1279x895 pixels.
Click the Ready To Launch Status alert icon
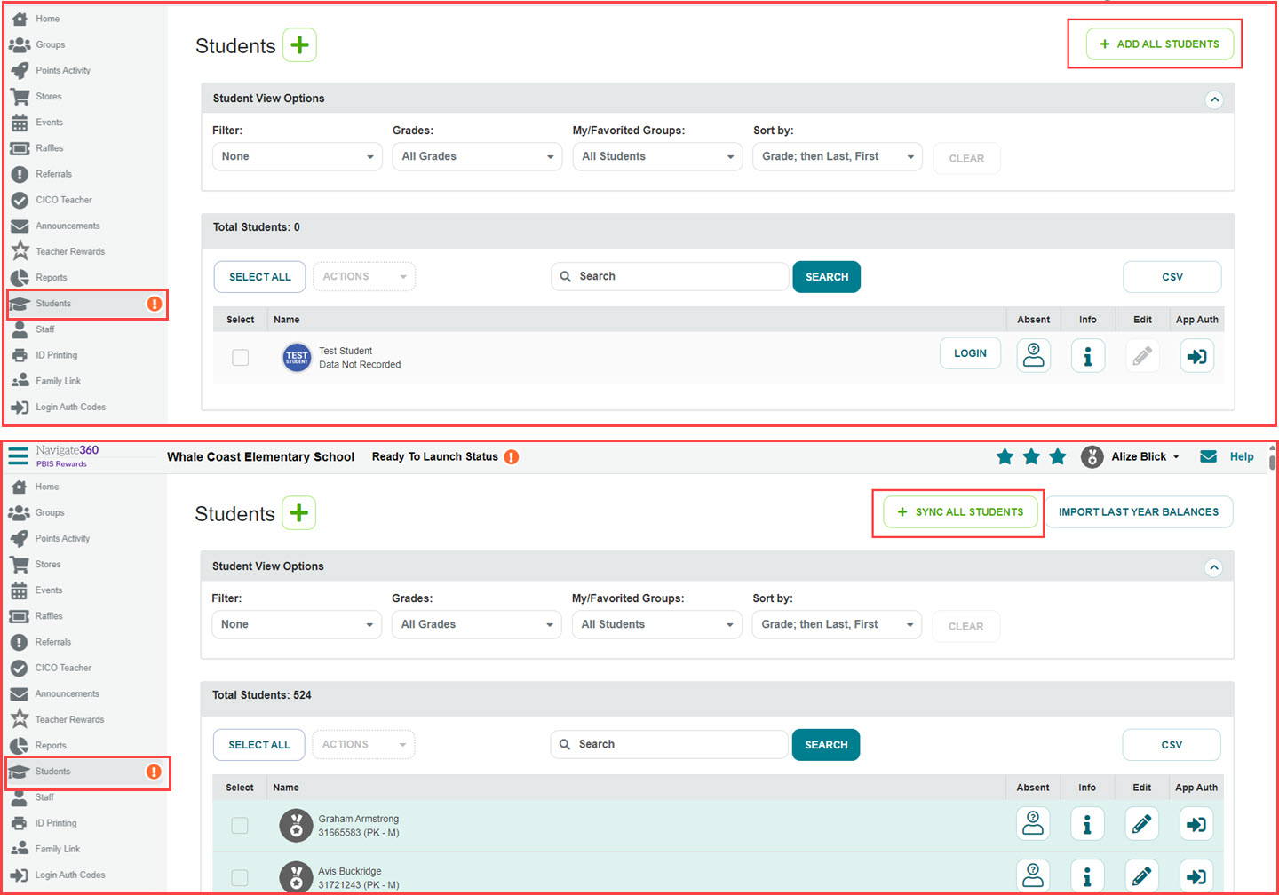(512, 456)
